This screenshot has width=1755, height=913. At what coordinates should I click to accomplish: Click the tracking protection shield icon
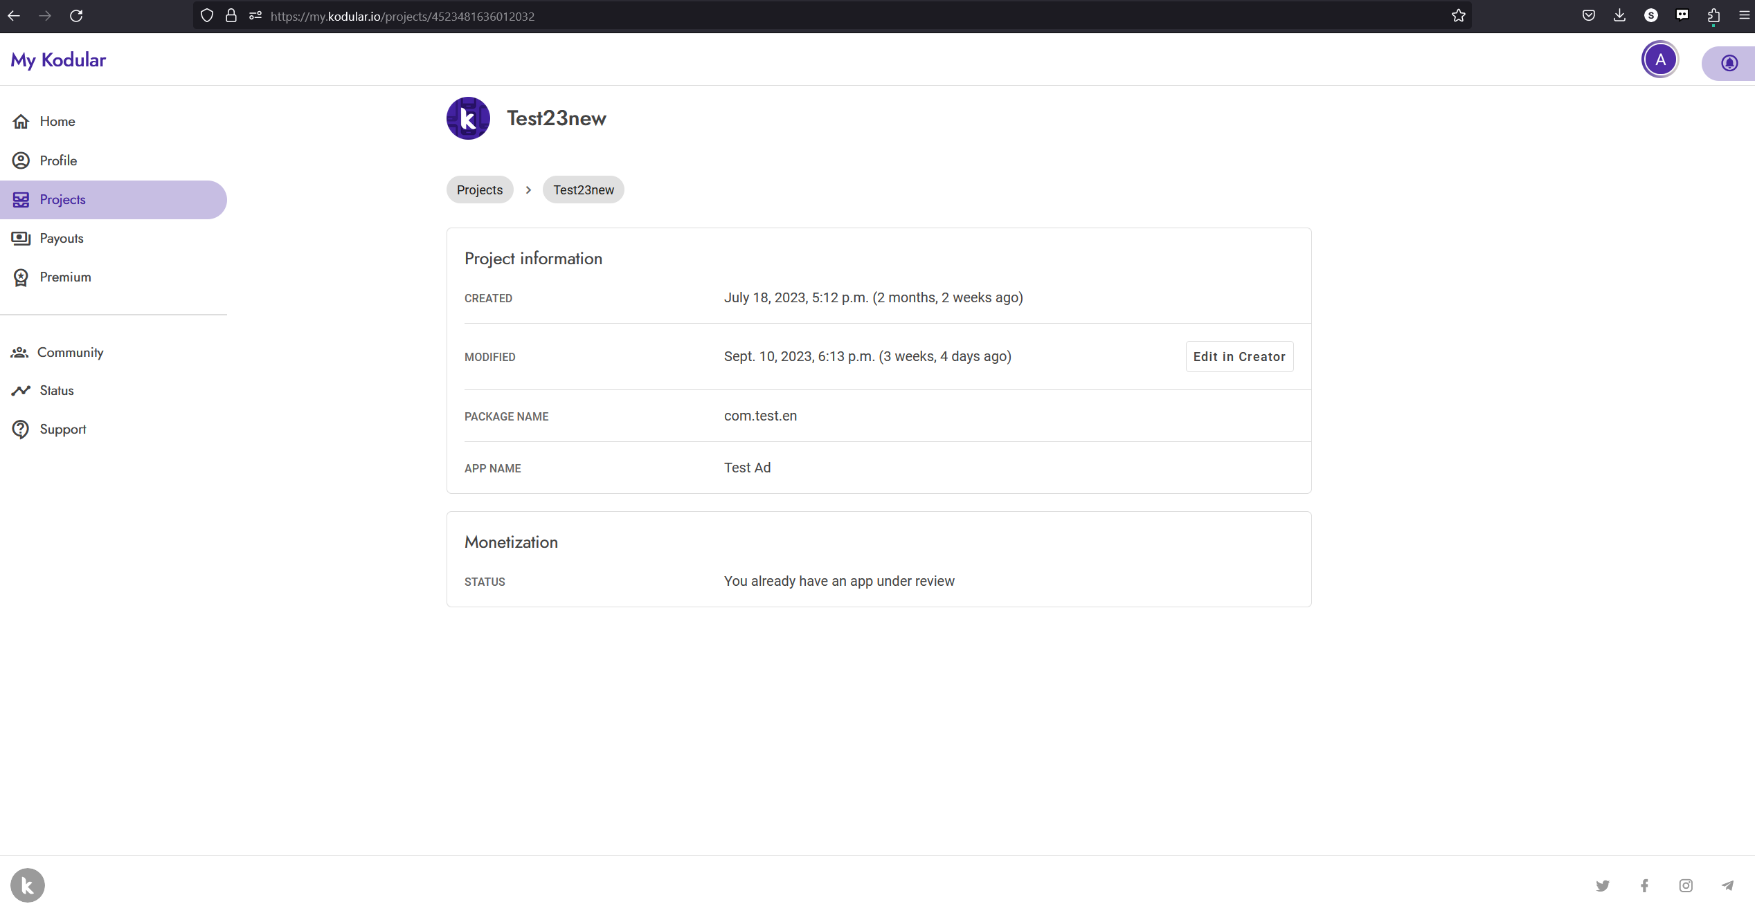click(206, 15)
